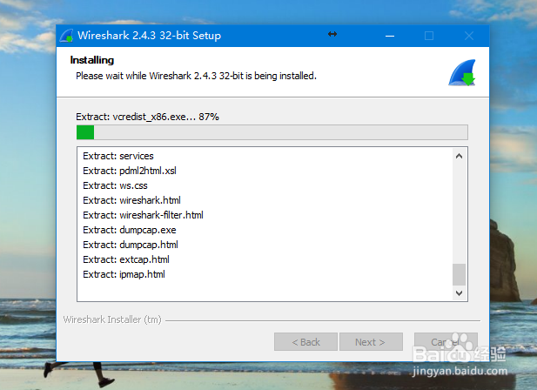Select the 'Extract: wireshark.html' log line
Screen dimensions: 537x390
(131, 200)
